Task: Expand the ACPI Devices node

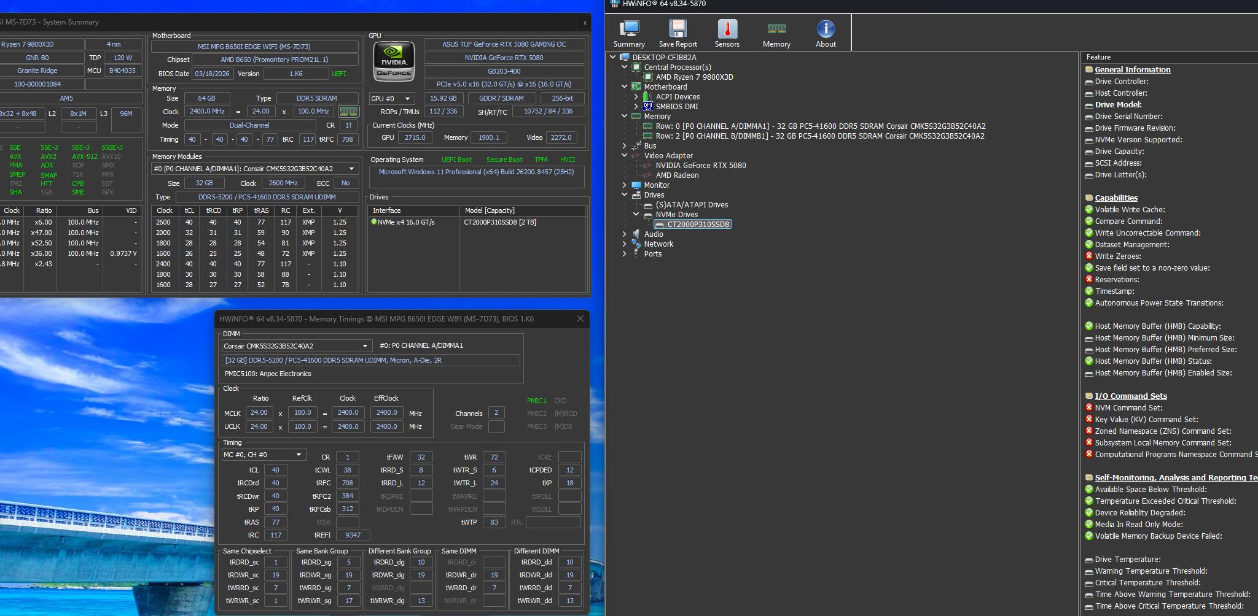Action: 636,97
